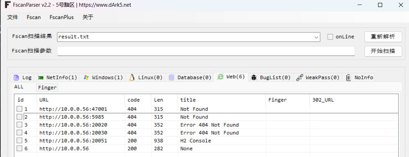
Task: Click the 重新解析 button
Action: [x=383, y=37]
